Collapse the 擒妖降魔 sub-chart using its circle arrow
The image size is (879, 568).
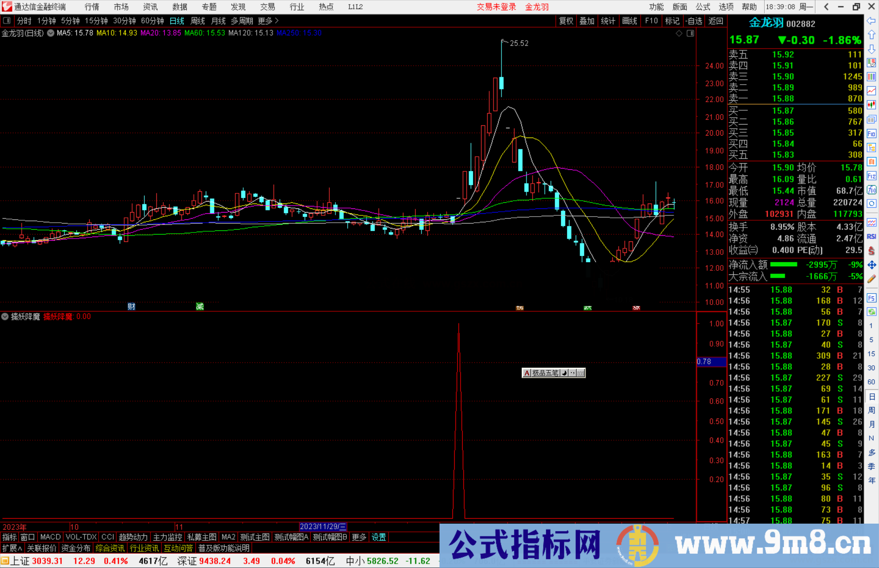pos(5,317)
